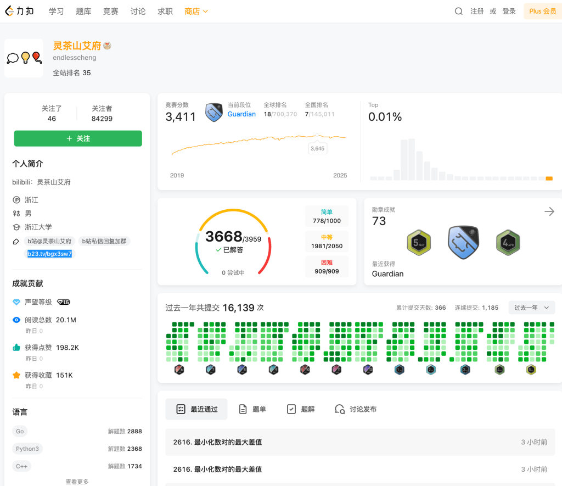Viewport: 562px width, 486px height.
Task: Click the LeetCode 力扣 logo
Action: (20, 11)
